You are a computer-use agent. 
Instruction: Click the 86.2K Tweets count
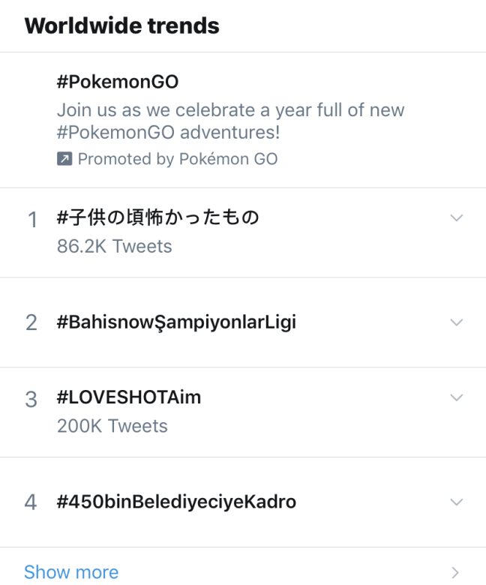[114, 246]
